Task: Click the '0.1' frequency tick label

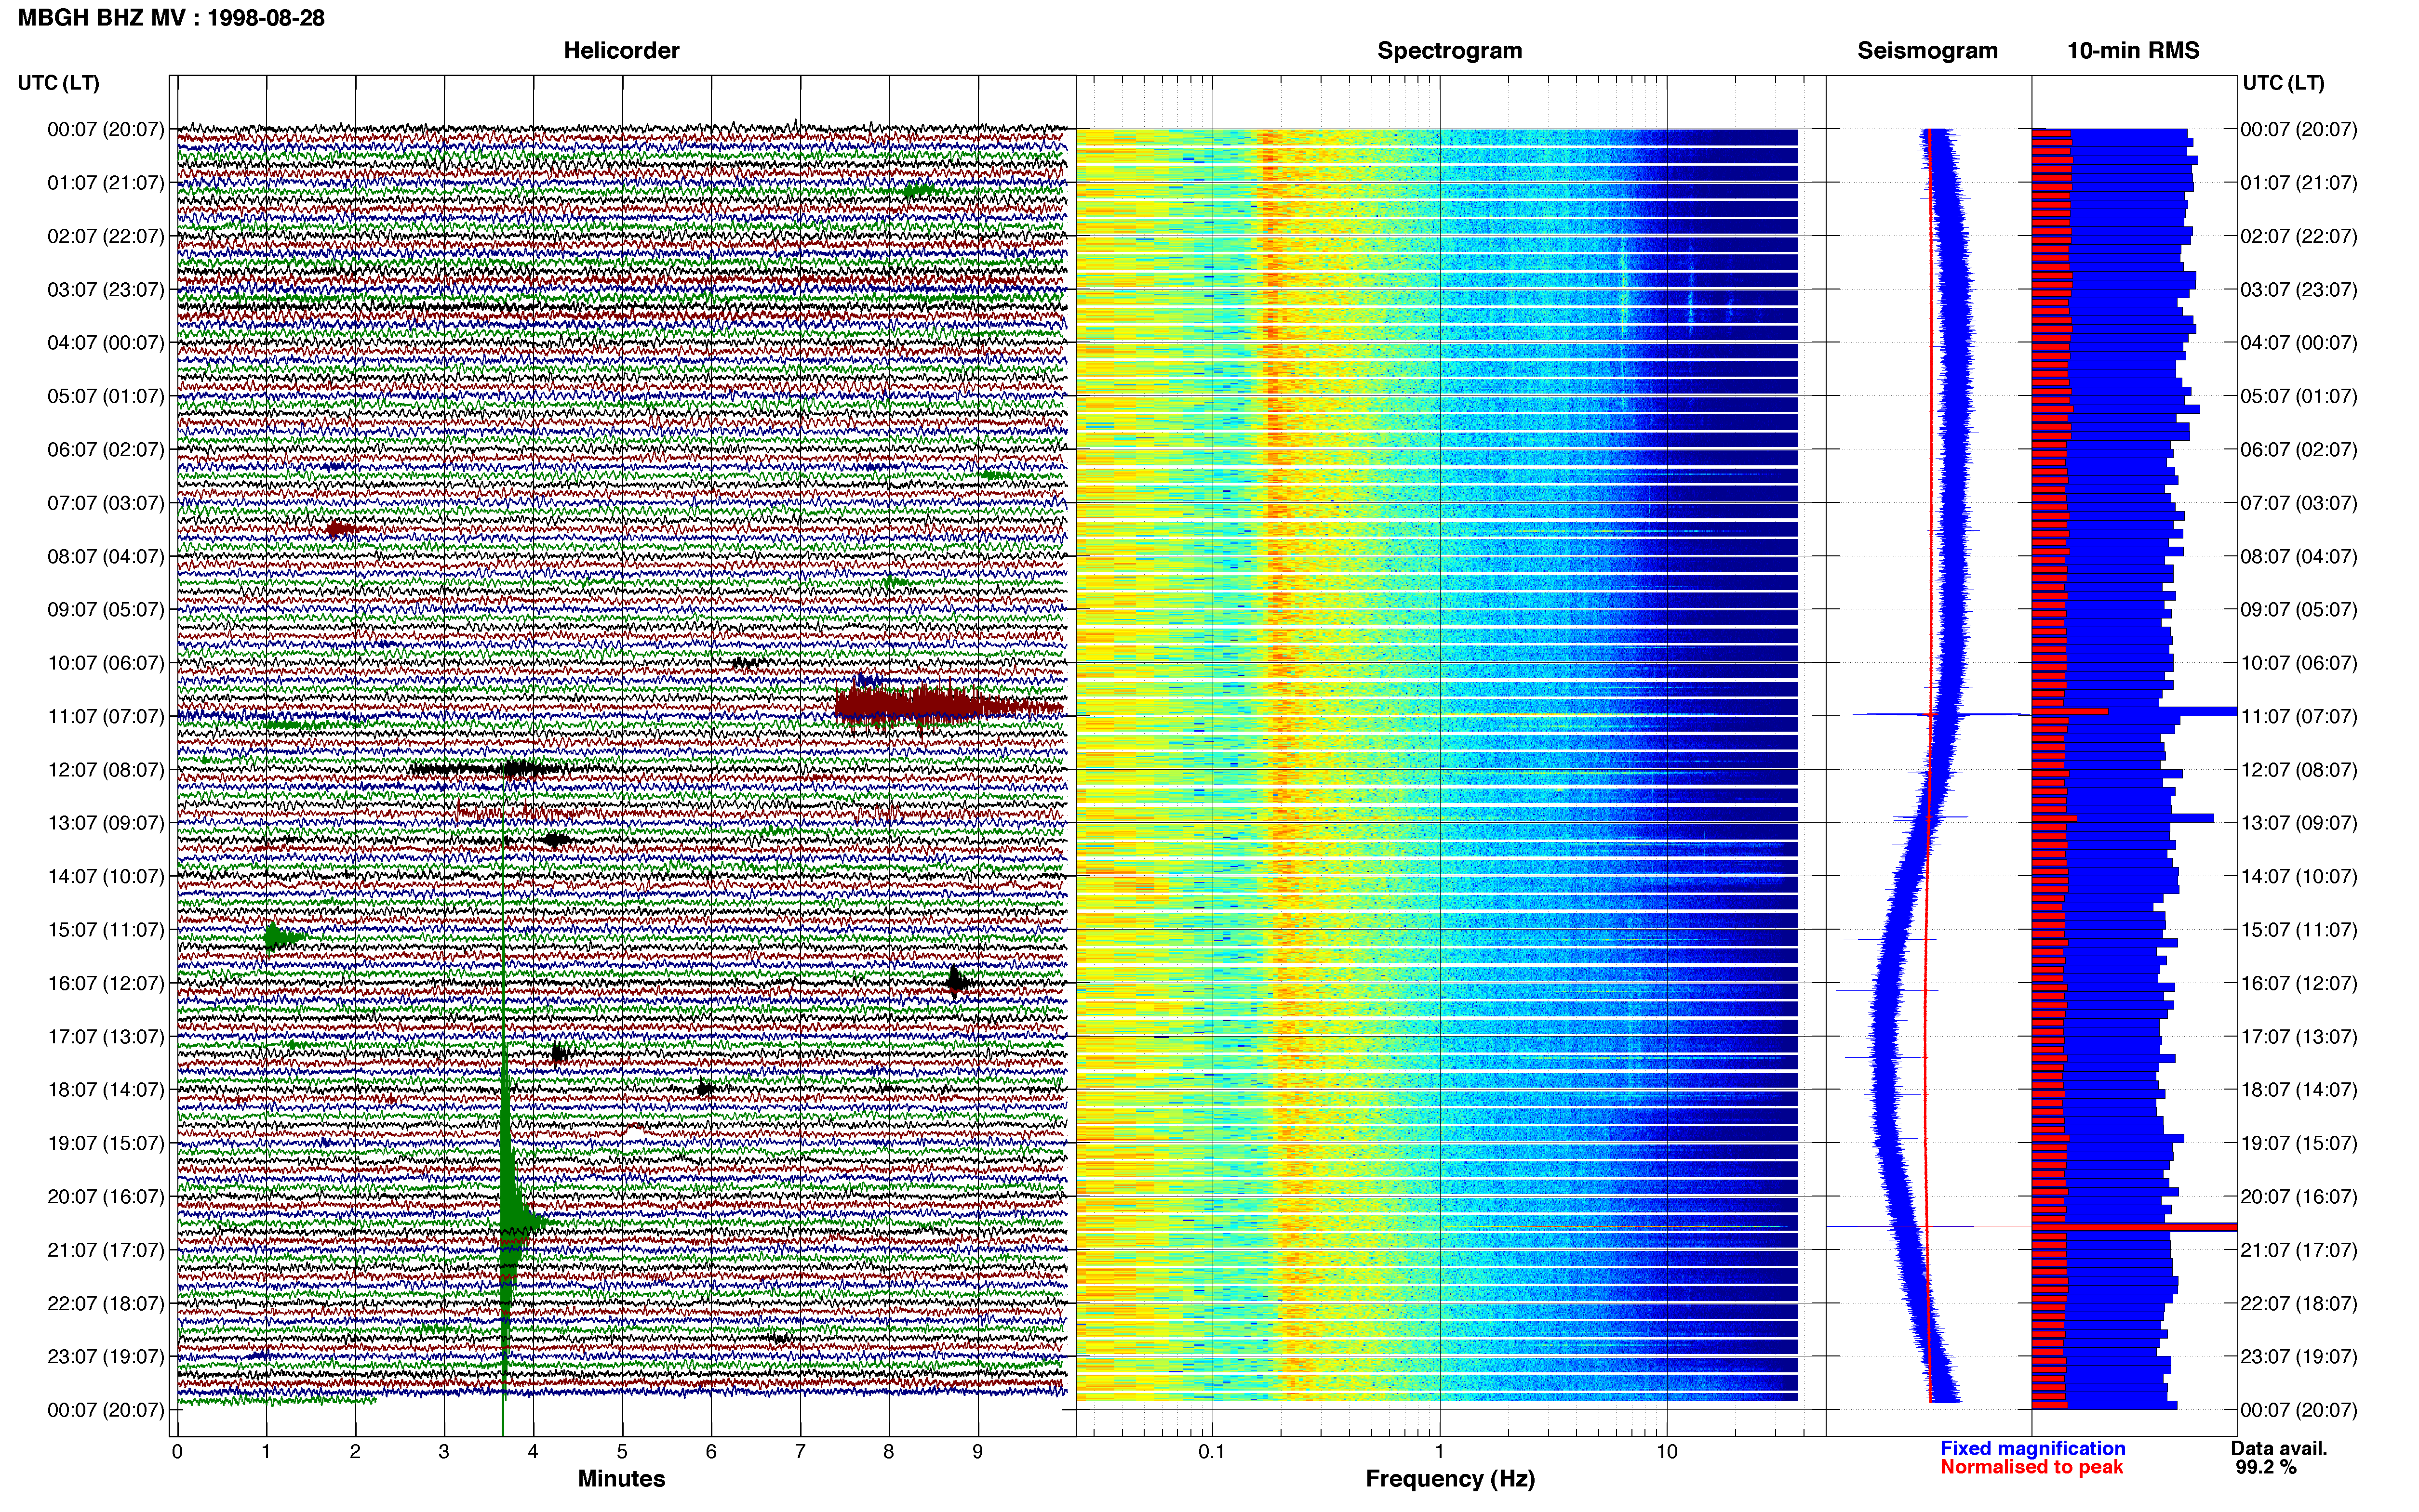Action: (1212, 1451)
